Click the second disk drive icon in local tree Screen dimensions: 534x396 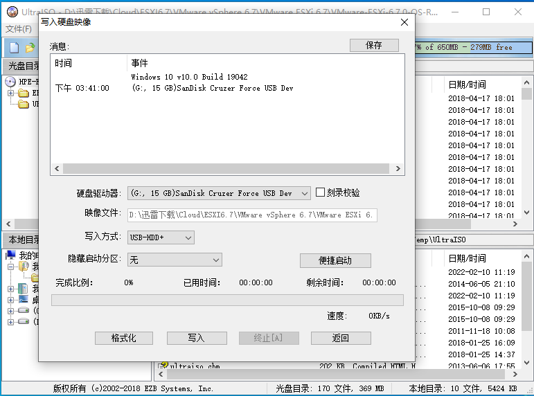[24, 321]
